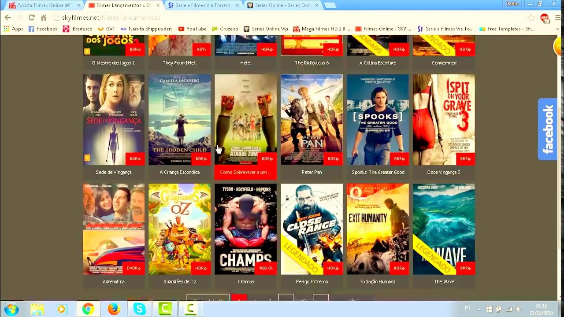
Task: Click the browser home icon
Action: click(43, 18)
